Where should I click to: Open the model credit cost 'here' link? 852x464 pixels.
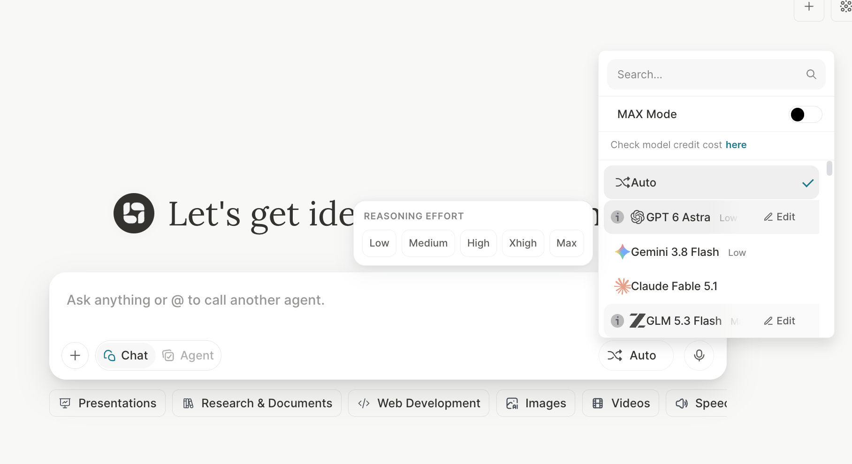coord(736,145)
